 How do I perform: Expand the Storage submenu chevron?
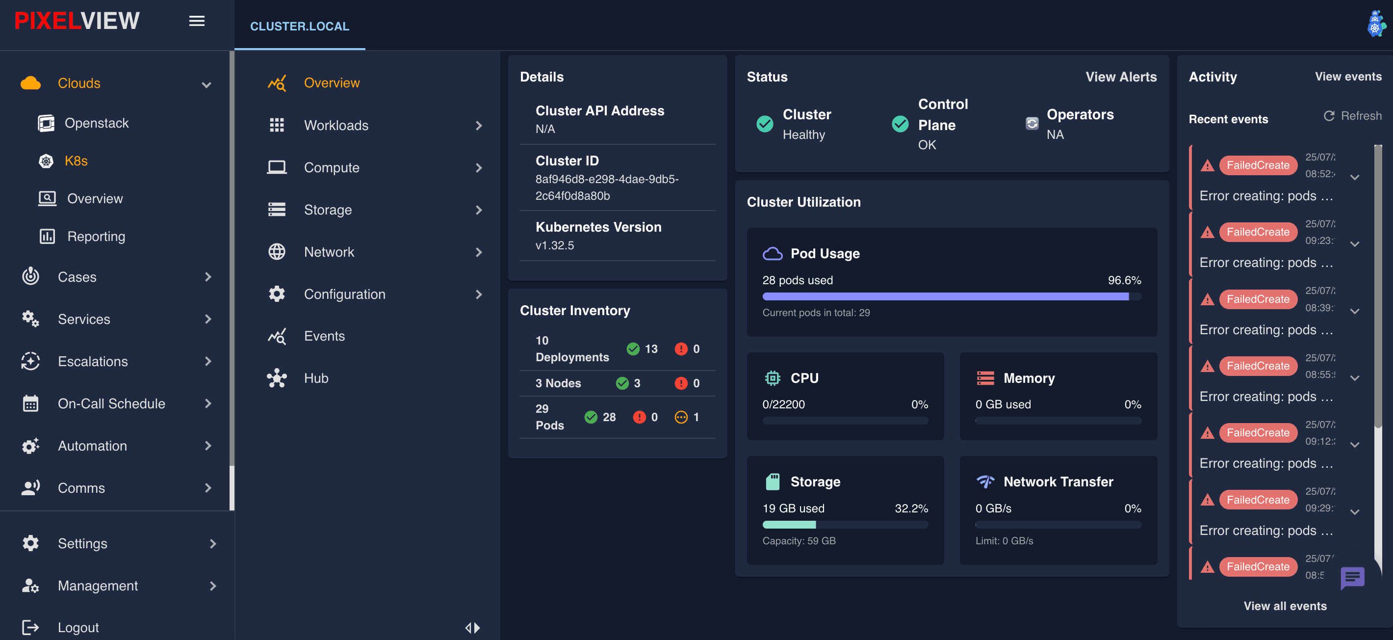(x=479, y=210)
